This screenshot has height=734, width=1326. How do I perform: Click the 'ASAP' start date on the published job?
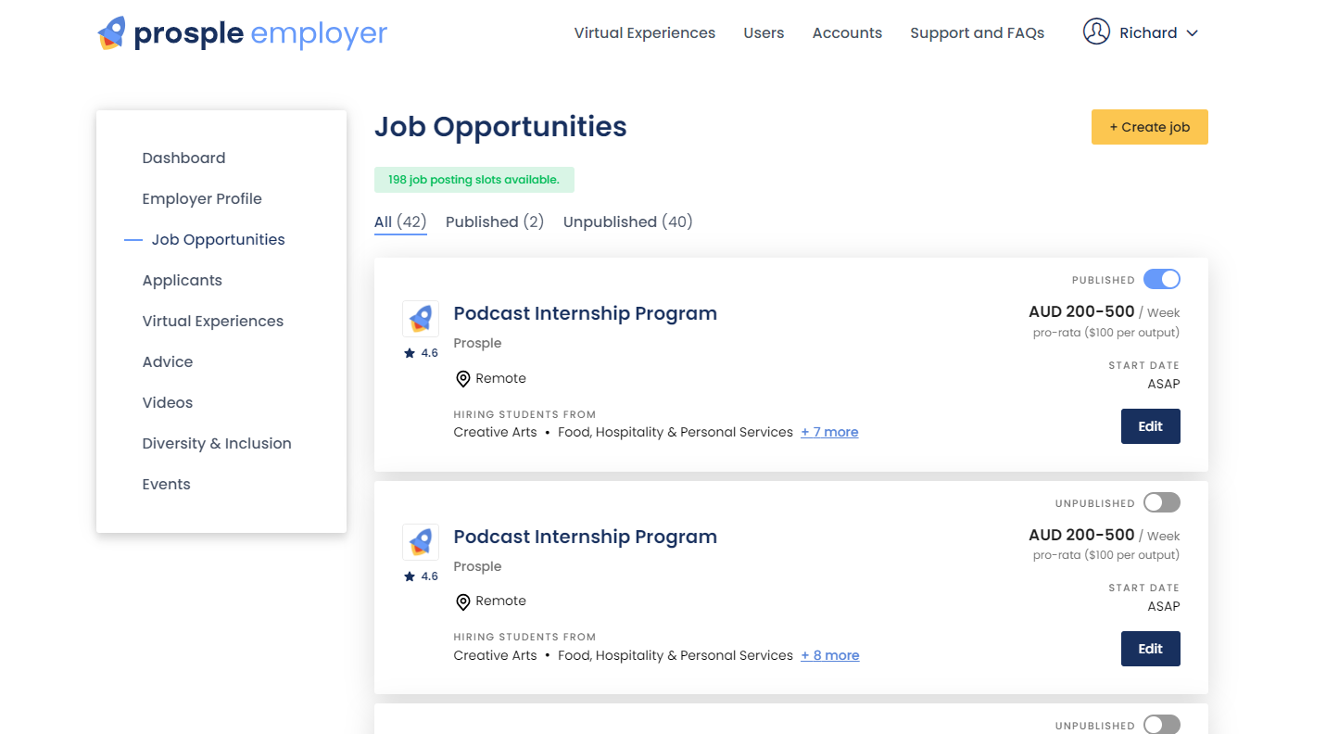click(x=1164, y=384)
